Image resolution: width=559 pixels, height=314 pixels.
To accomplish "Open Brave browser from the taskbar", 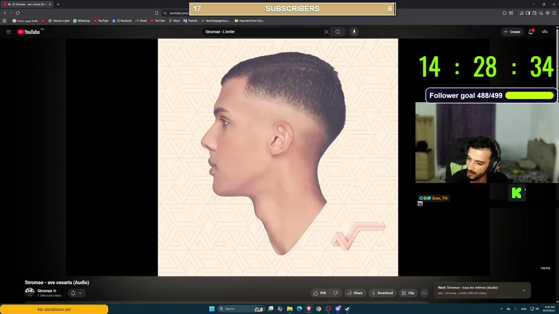I will (309, 309).
